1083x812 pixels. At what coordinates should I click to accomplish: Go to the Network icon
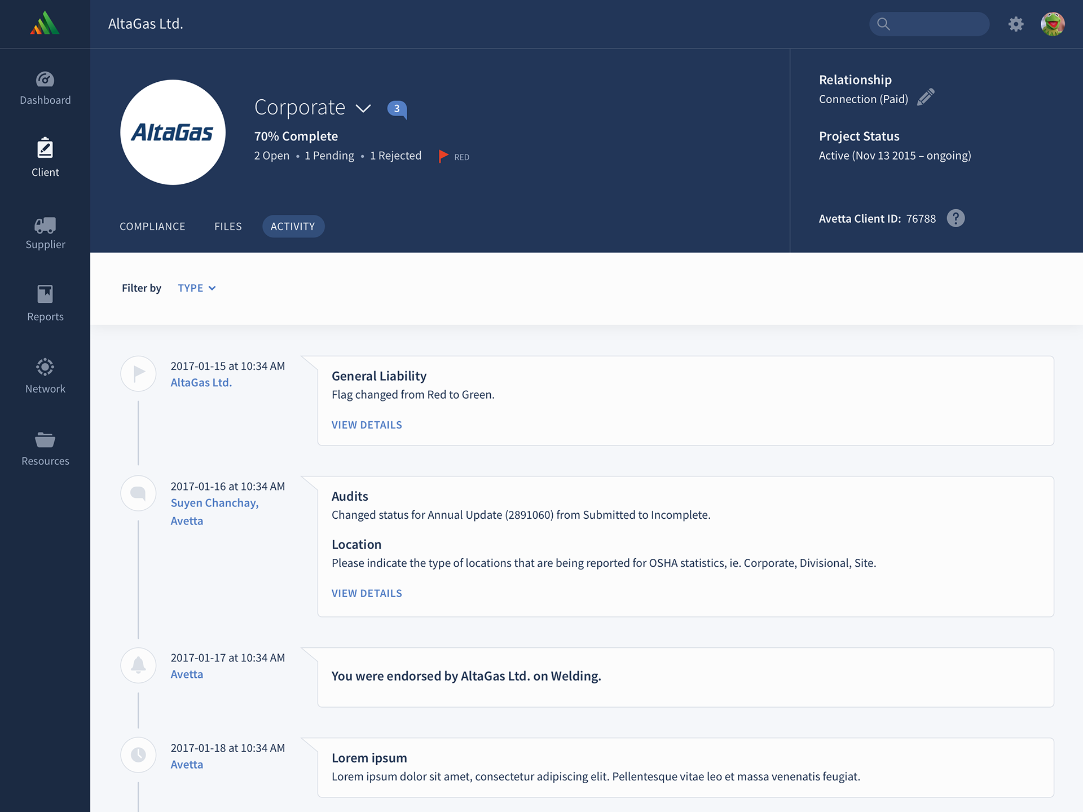click(45, 367)
